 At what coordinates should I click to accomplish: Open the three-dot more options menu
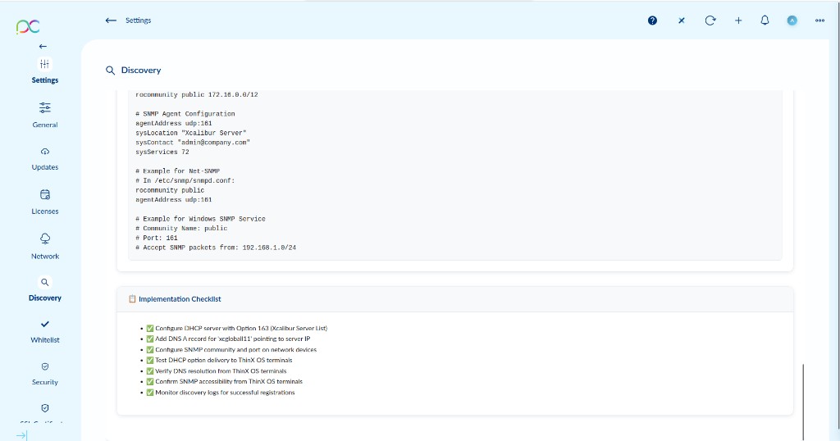pos(819,20)
